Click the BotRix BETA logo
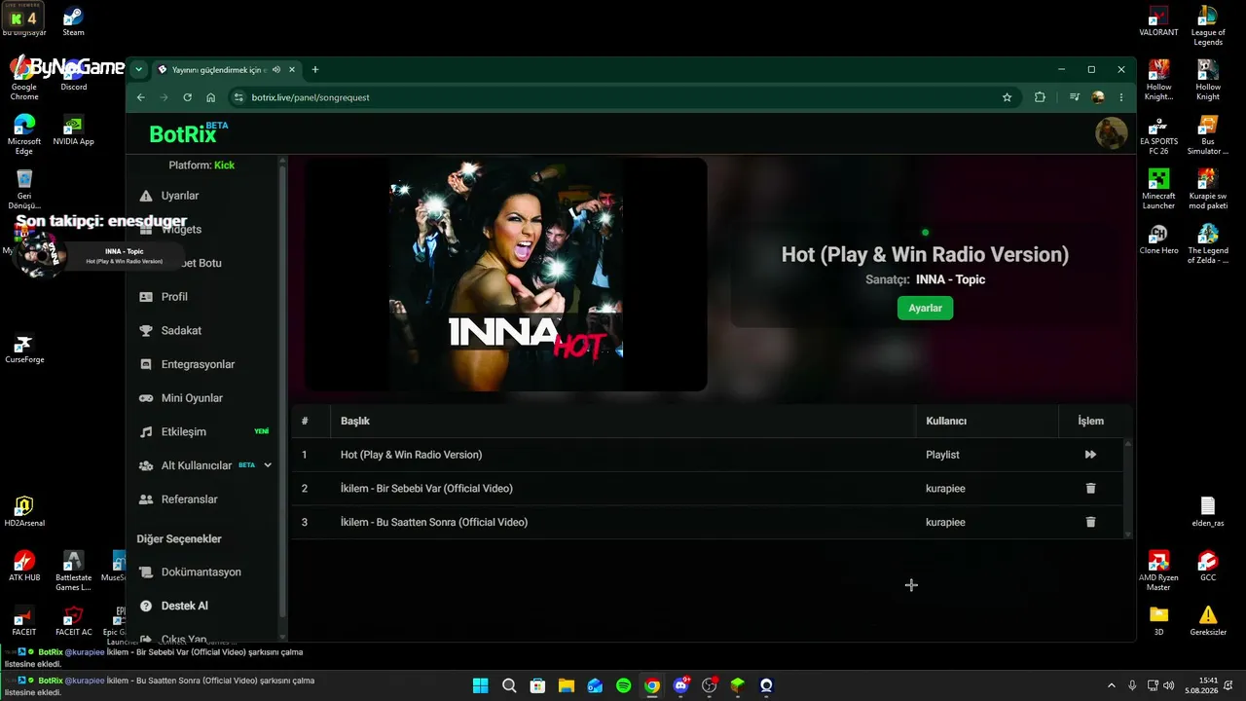This screenshot has height=701, width=1246. [x=189, y=133]
